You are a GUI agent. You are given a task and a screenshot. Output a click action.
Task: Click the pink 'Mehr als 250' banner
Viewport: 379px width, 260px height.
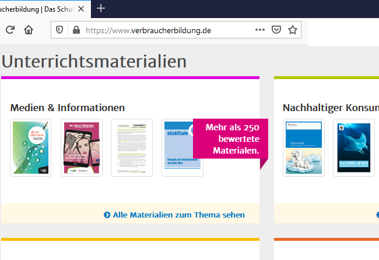pyautogui.click(x=229, y=140)
